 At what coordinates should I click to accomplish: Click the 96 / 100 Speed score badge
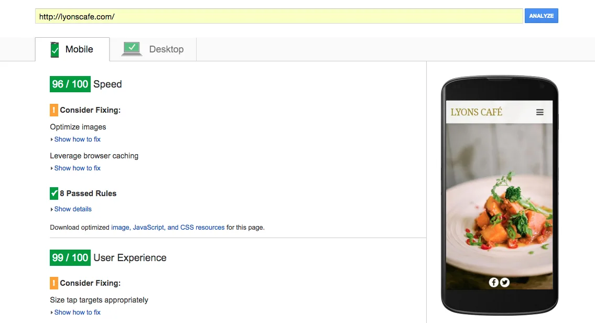70,84
